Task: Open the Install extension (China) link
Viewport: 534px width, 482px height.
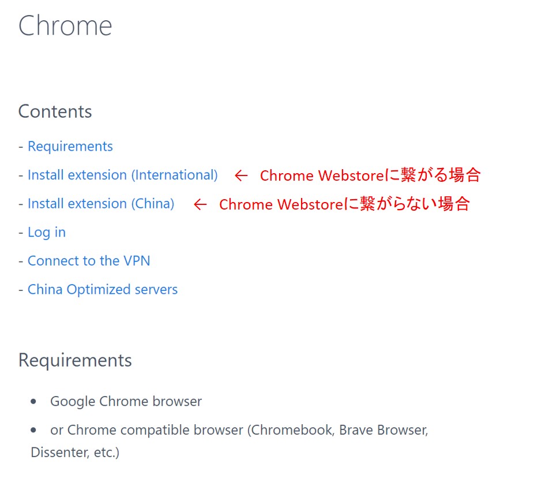Action: [x=101, y=204]
